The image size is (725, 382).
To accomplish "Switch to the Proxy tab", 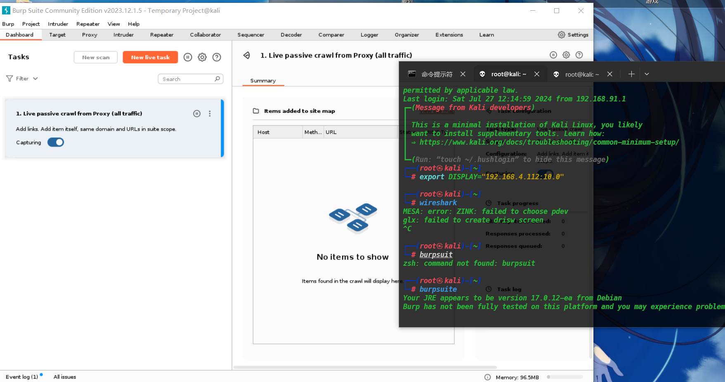I will (90, 35).
